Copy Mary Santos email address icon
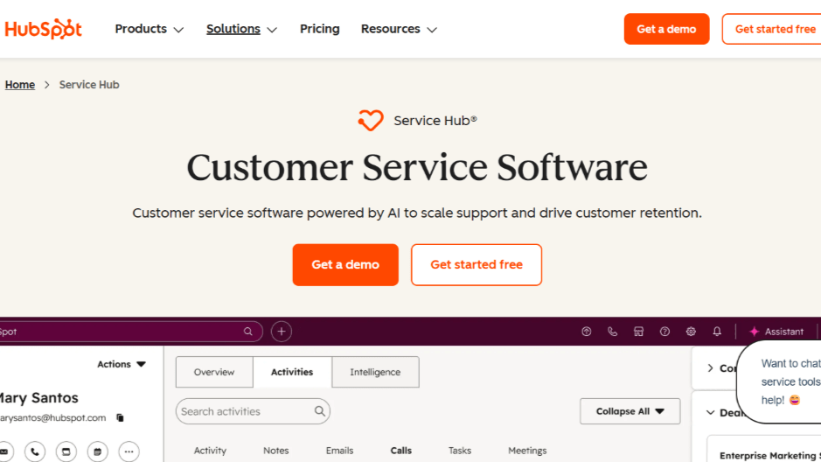The width and height of the screenshot is (821, 462). click(x=120, y=417)
